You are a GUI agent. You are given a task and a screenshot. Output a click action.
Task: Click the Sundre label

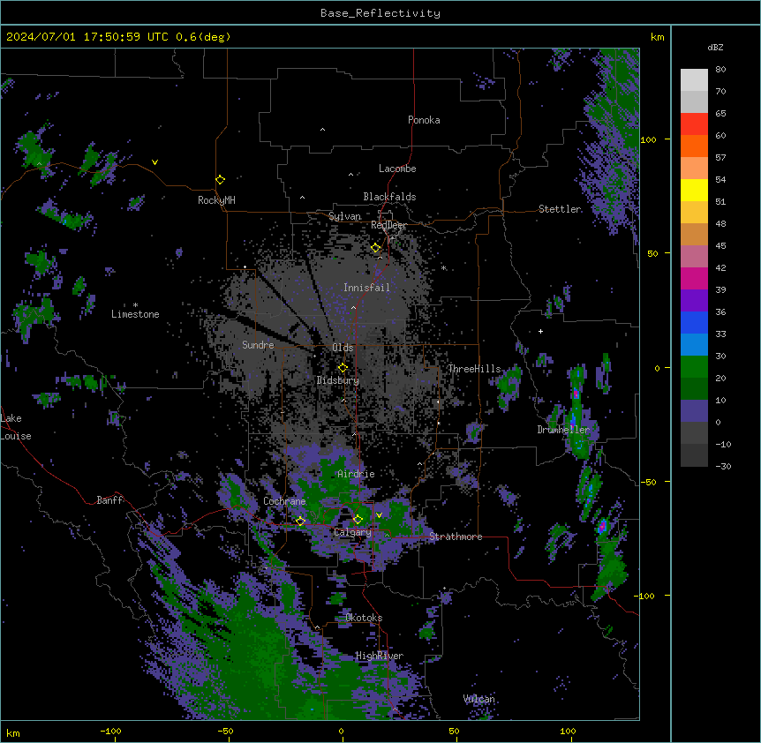(x=258, y=345)
